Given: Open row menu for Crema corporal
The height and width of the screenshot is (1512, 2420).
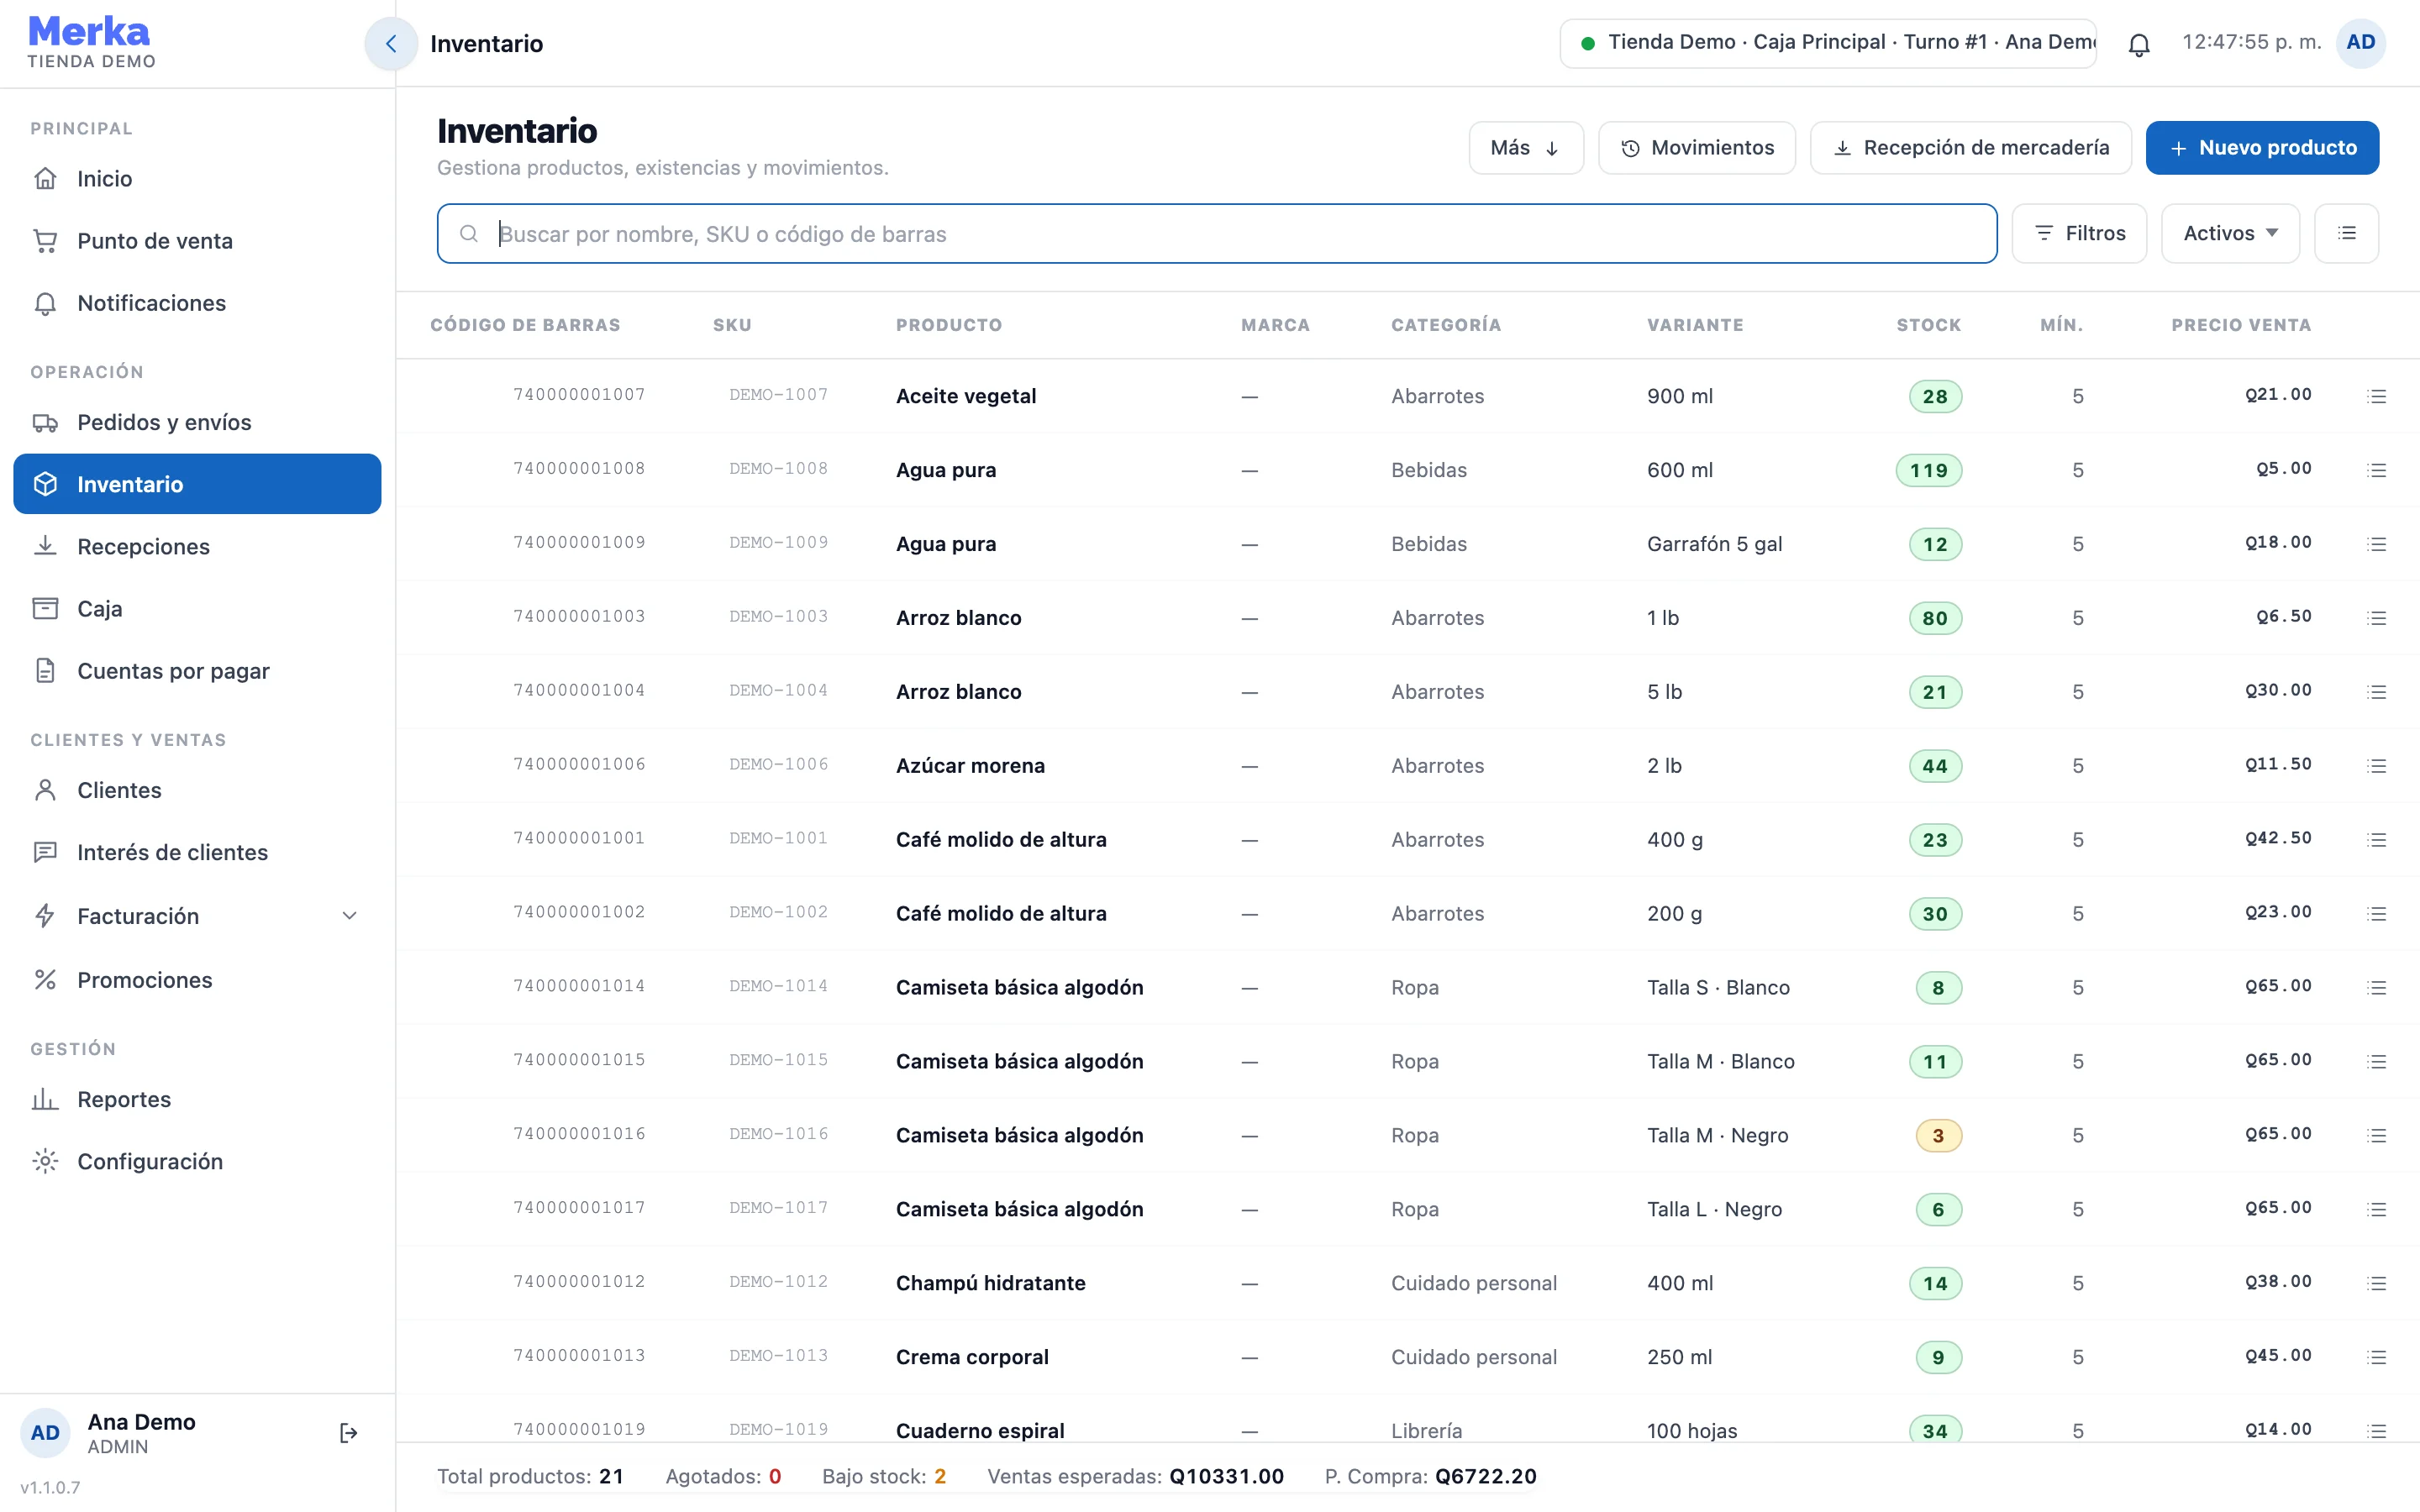Looking at the screenshot, I should (x=2376, y=1358).
